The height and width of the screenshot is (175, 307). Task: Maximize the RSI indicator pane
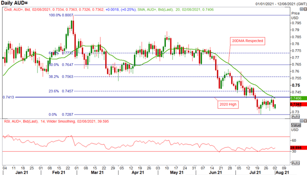302,121
